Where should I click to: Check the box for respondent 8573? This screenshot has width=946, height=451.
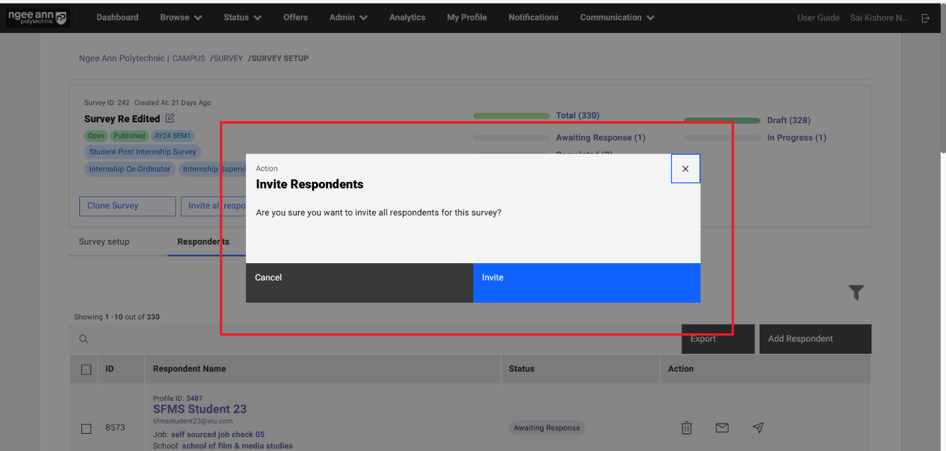click(86, 429)
